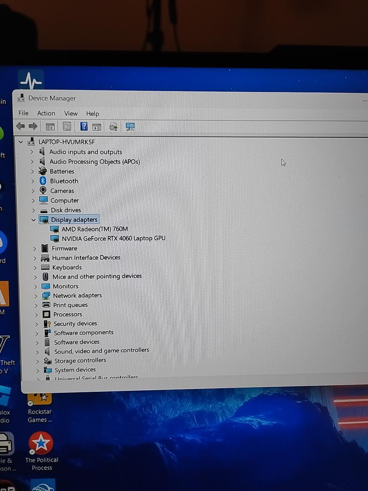Click the Device Manager title bar icon
This screenshot has width=368, height=491.
click(21, 98)
